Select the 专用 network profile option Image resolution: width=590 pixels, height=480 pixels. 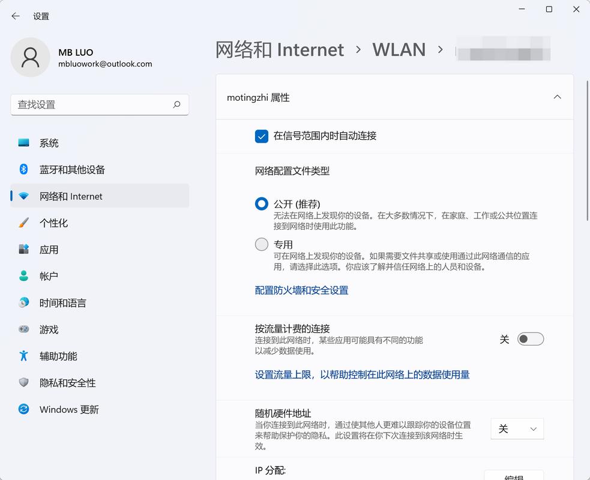click(x=261, y=244)
